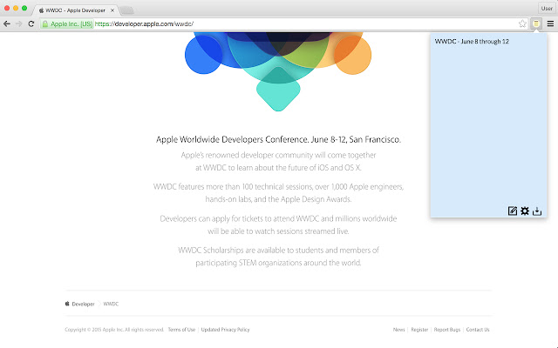
Task: Open the Terms of Use link
Action: click(181, 330)
